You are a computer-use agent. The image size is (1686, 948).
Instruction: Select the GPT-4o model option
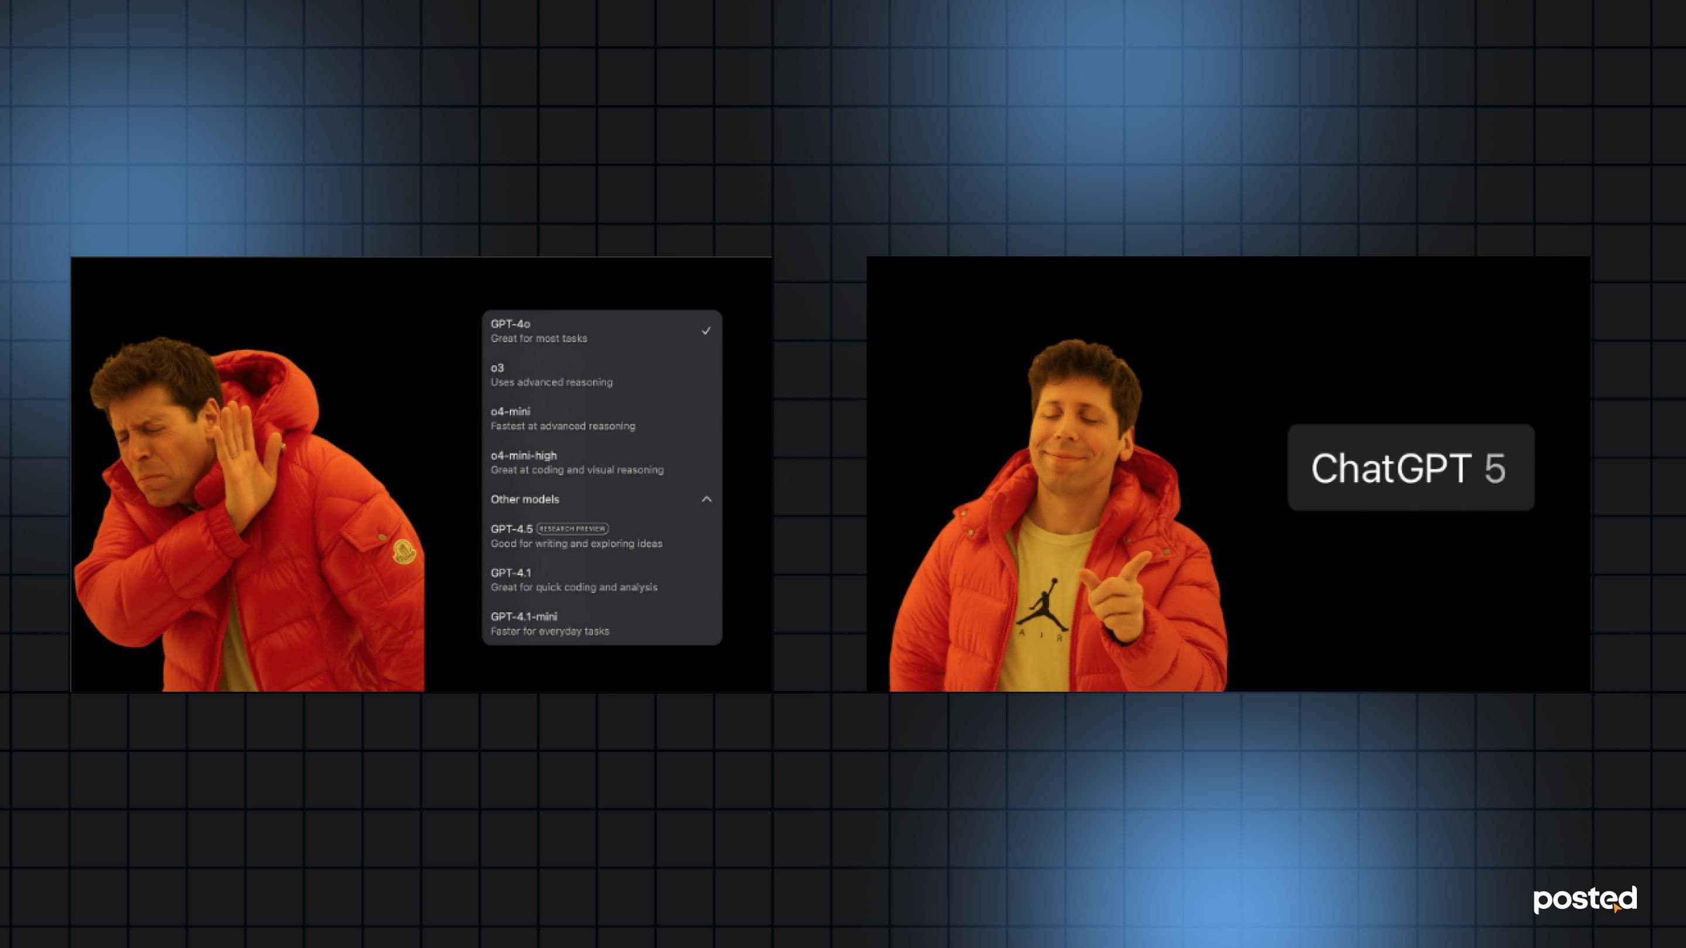coord(510,324)
